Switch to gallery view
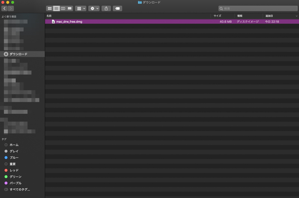Viewport: 299px width, 198px height. [70, 8]
